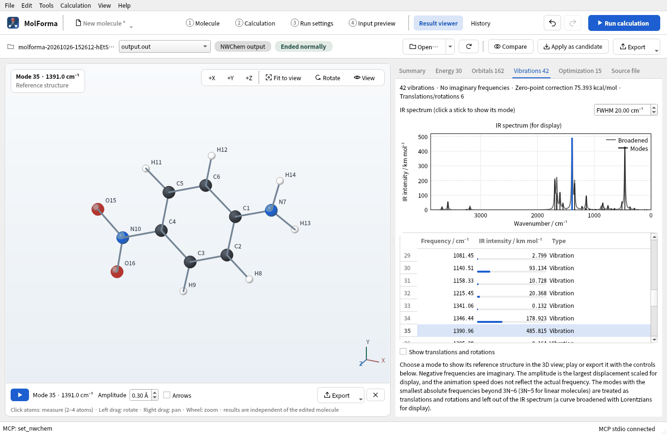Play the Mode 35 vibration animation

20,395
